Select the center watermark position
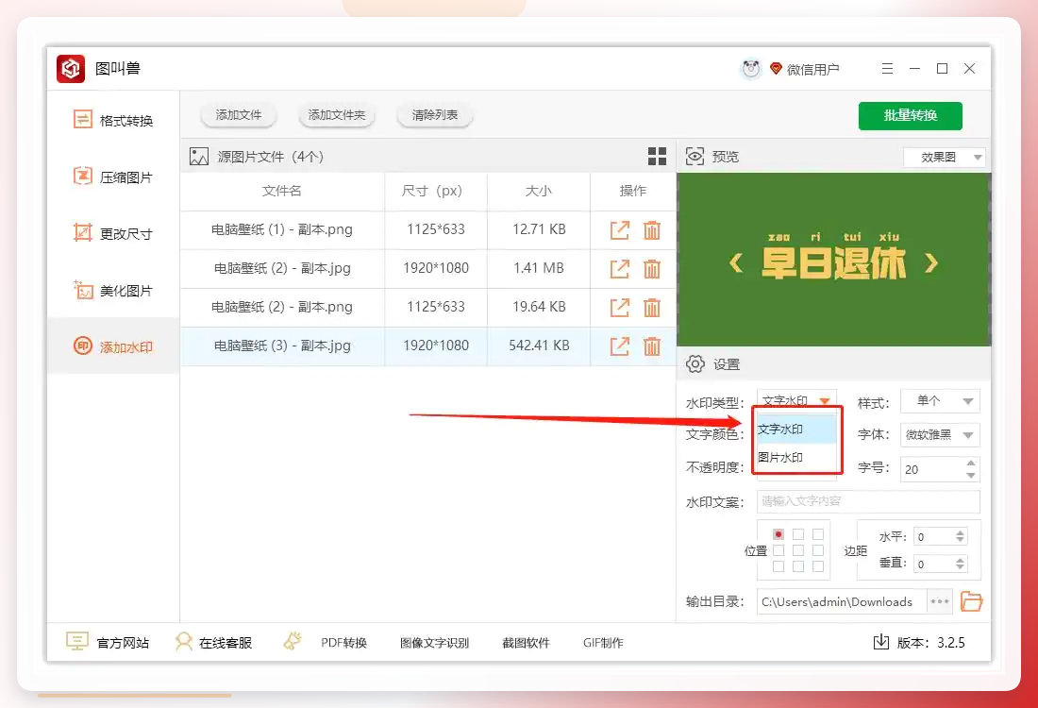The height and width of the screenshot is (708, 1038). point(798,550)
